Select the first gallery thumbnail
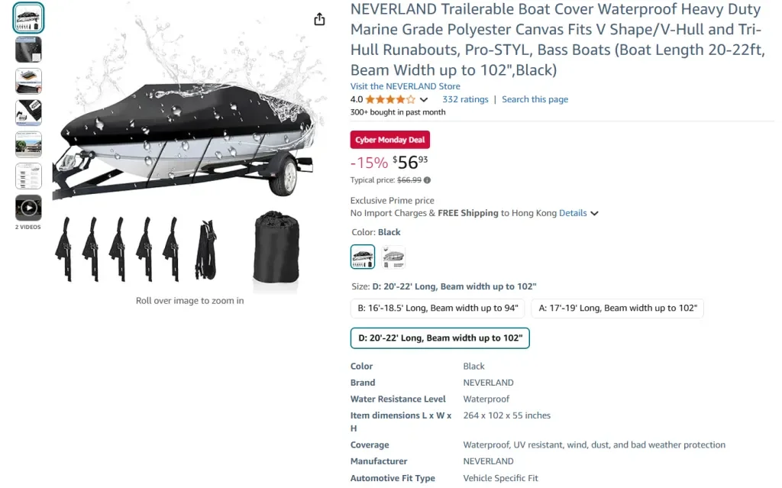782x488 pixels. (x=28, y=17)
